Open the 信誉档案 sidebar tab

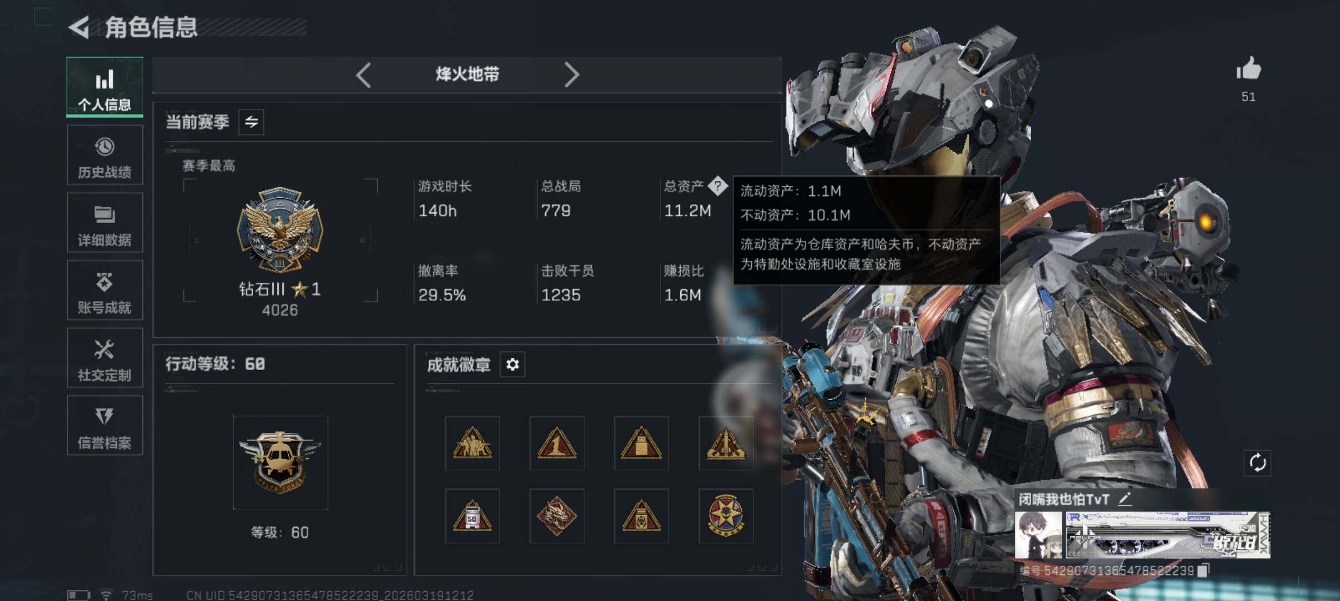(105, 426)
